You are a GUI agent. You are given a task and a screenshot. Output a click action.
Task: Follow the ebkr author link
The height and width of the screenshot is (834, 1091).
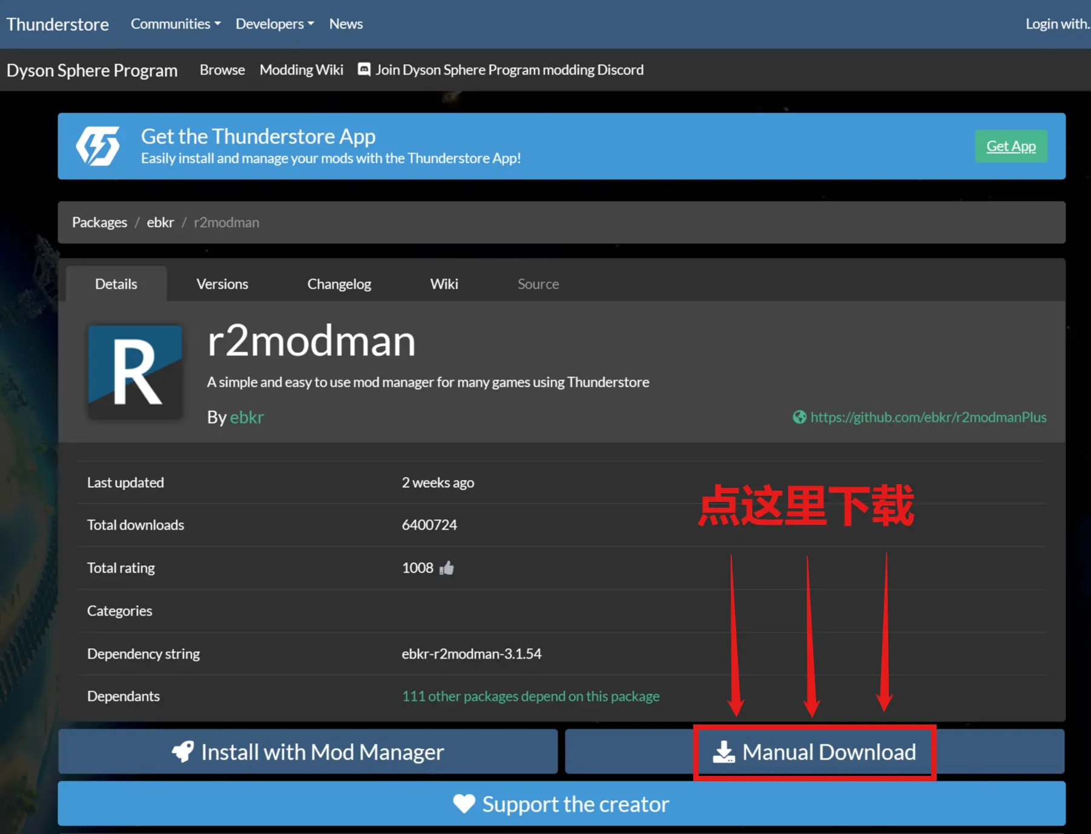click(246, 417)
